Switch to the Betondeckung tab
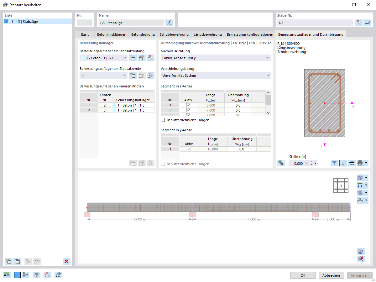Viewport: 376px width, 282px height. tap(143, 34)
